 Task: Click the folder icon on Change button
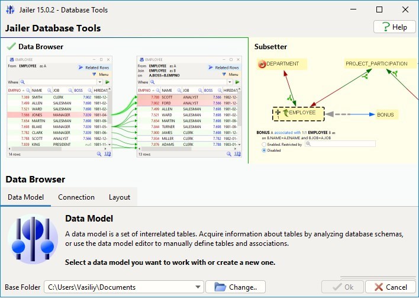pyautogui.click(x=220, y=287)
